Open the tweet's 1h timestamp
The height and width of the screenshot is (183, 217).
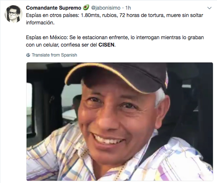click(128, 8)
